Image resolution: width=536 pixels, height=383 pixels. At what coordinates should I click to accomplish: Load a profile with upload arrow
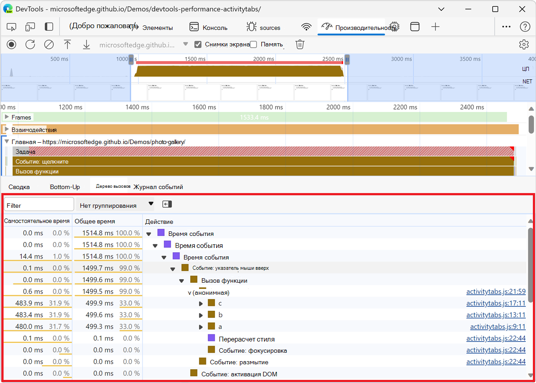point(67,44)
